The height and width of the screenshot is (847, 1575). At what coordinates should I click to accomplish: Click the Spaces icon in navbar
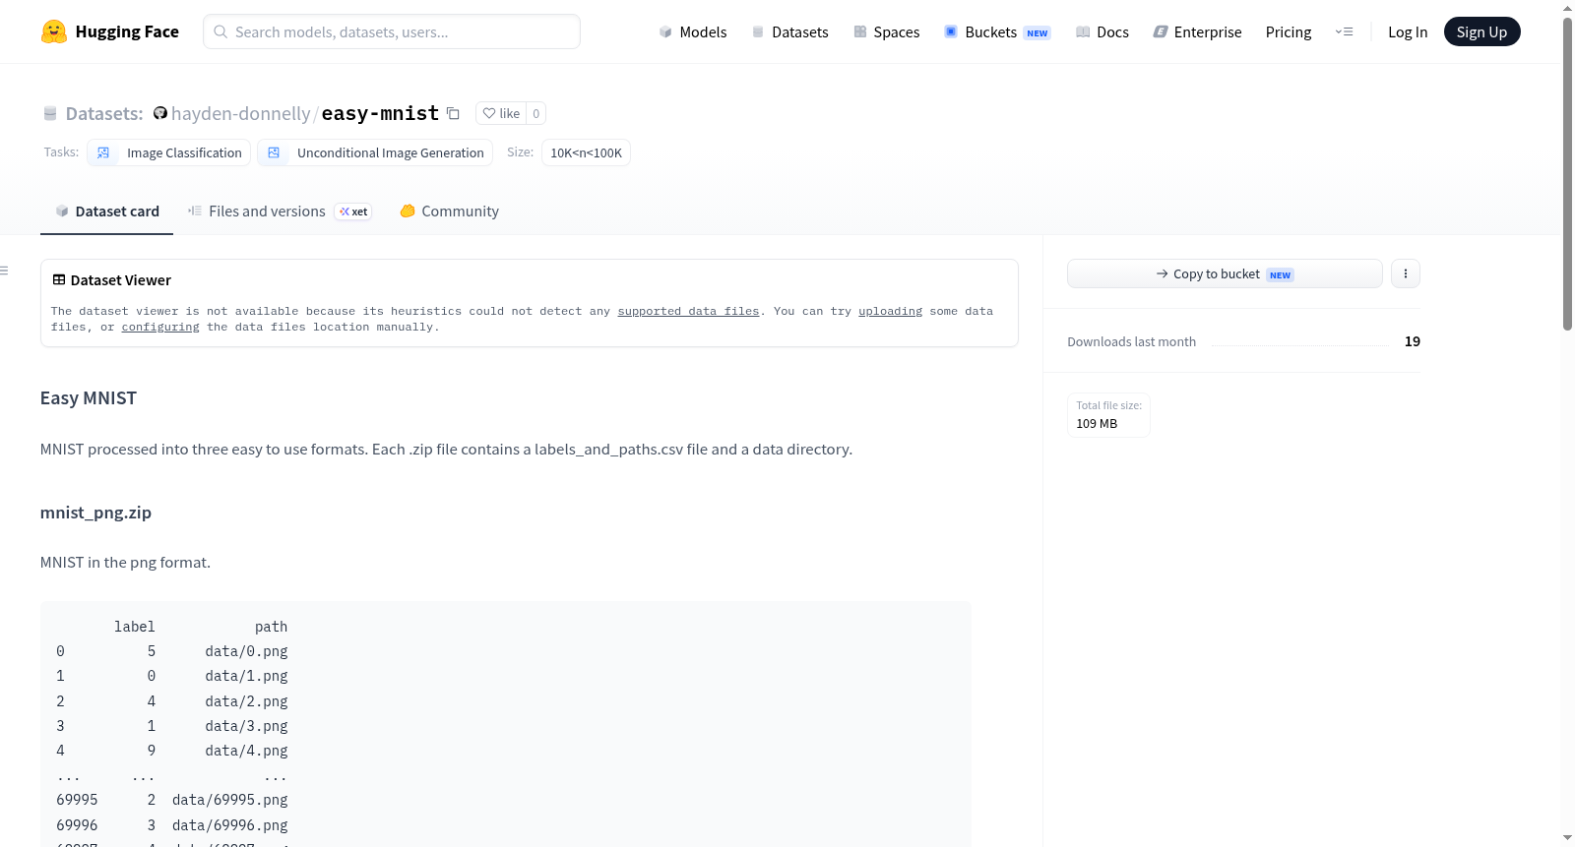click(x=860, y=31)
